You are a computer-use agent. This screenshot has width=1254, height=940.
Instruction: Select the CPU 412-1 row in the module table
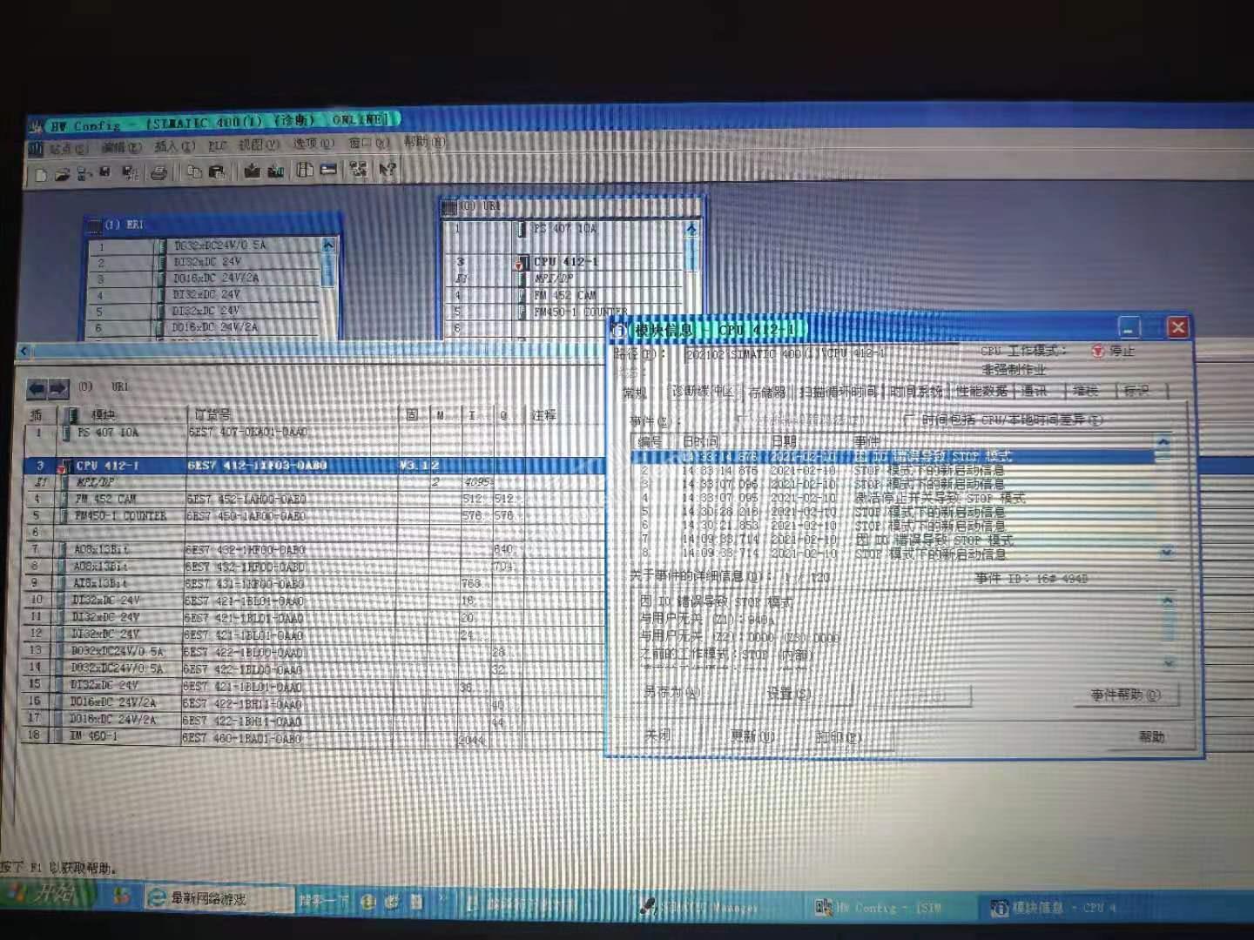313,466
